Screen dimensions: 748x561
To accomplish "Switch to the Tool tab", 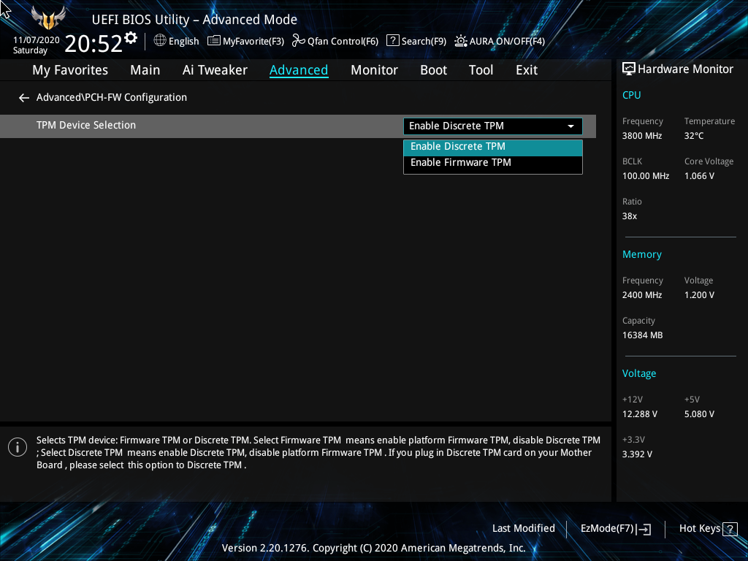I will (x=481, y=70).
